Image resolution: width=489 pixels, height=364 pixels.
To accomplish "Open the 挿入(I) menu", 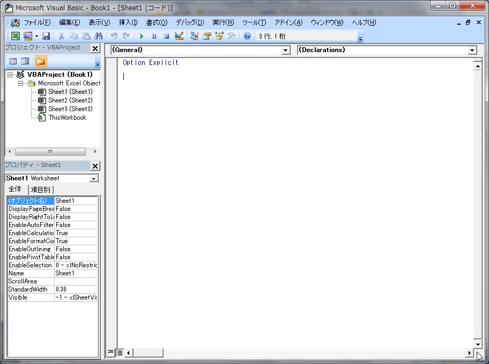I will point(128,23).
